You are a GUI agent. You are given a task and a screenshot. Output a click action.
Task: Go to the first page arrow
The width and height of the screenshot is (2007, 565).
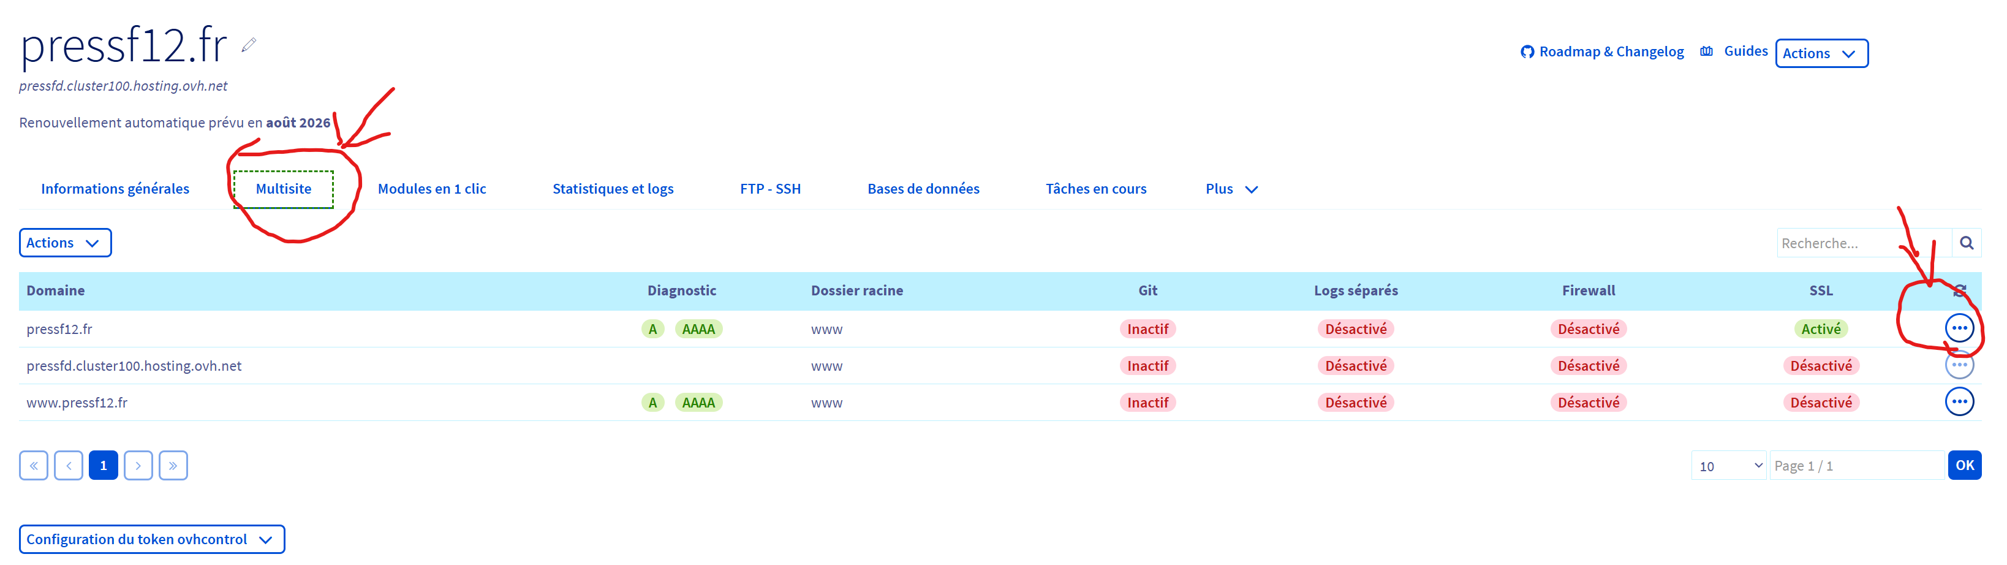pyautogui.click(x=34, y=466)
